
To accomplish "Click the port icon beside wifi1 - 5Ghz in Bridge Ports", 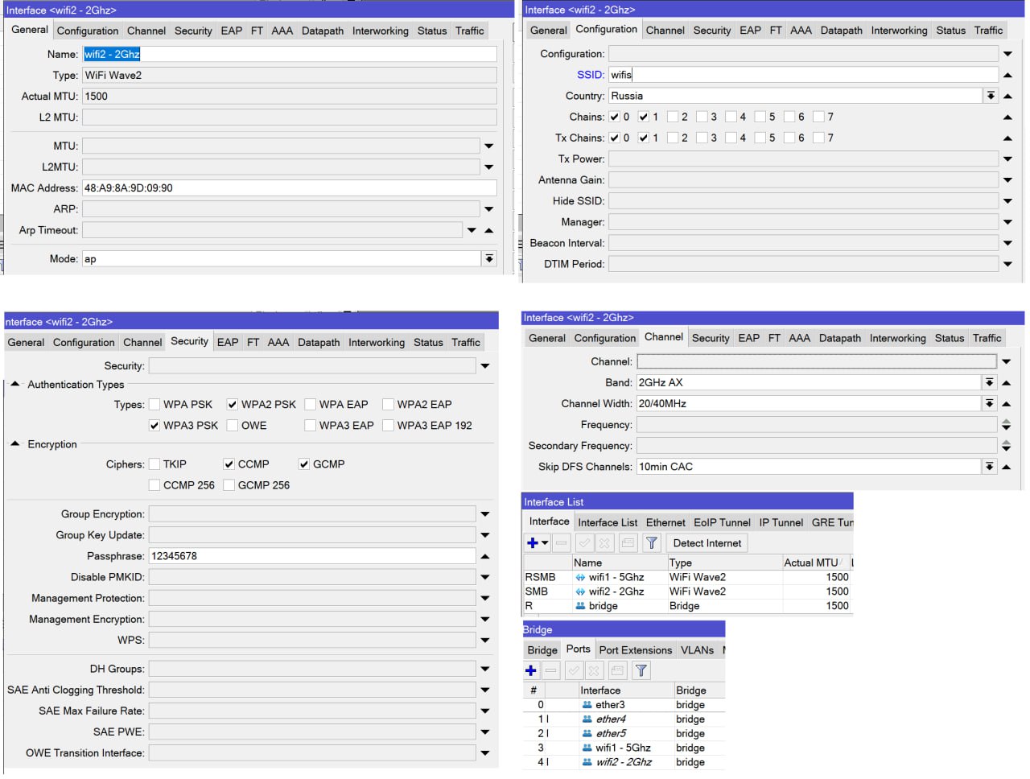I will tap(587, 748).
